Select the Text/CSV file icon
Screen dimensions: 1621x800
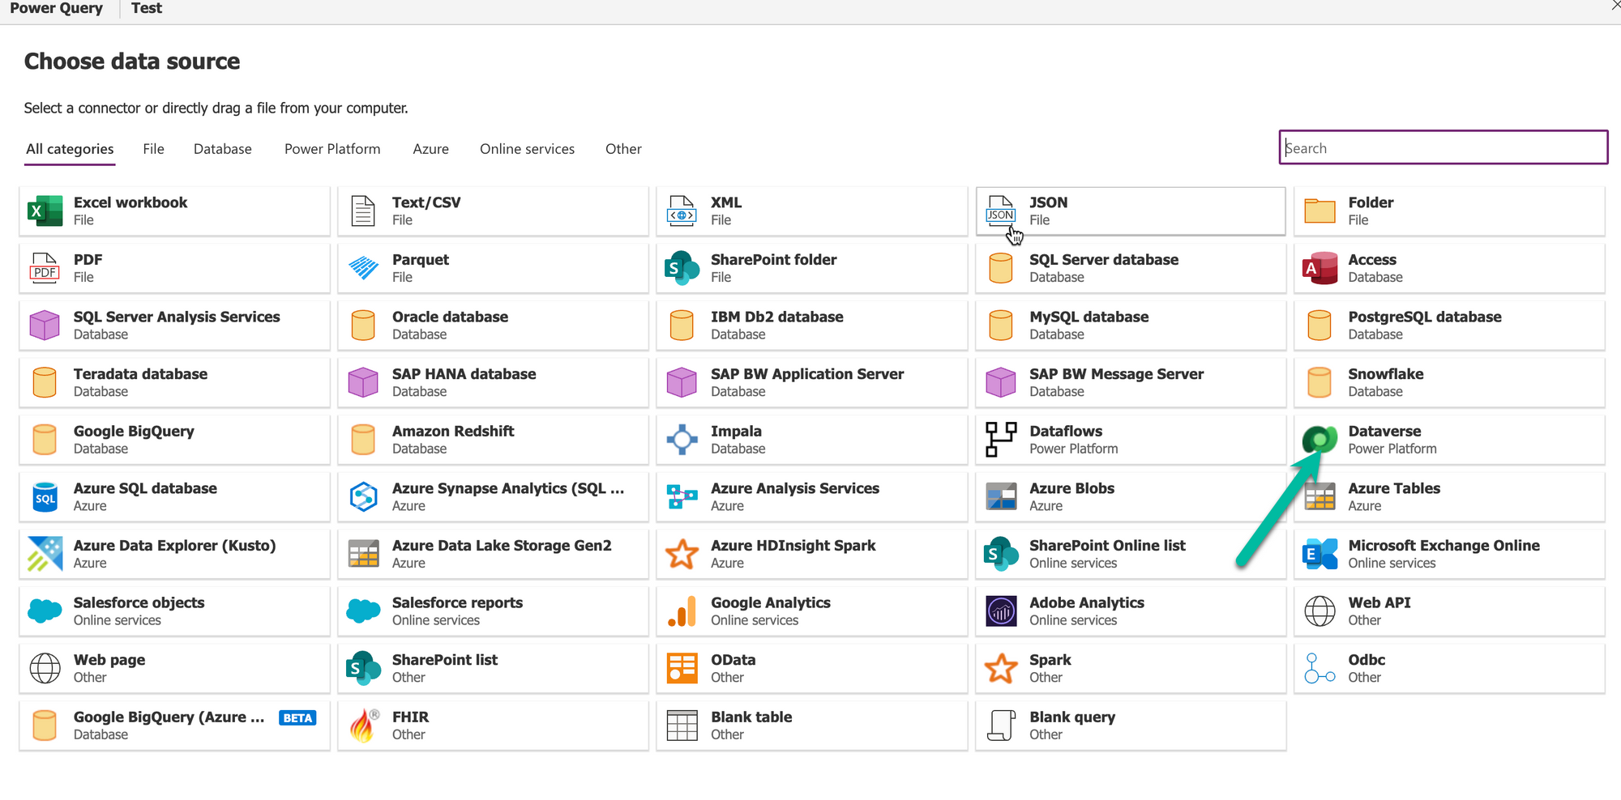pyautogui.click(x=363, y=211)
